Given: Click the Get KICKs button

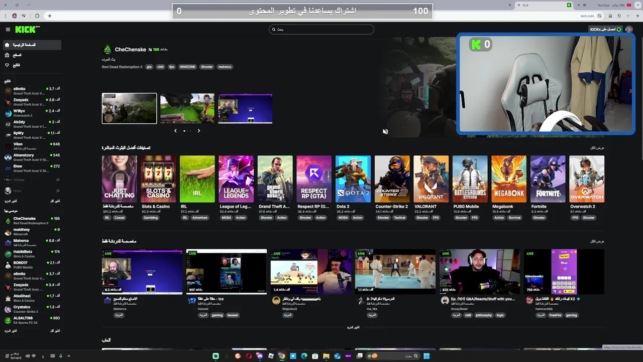Looking at the screenshot, I should click(605, 29).
